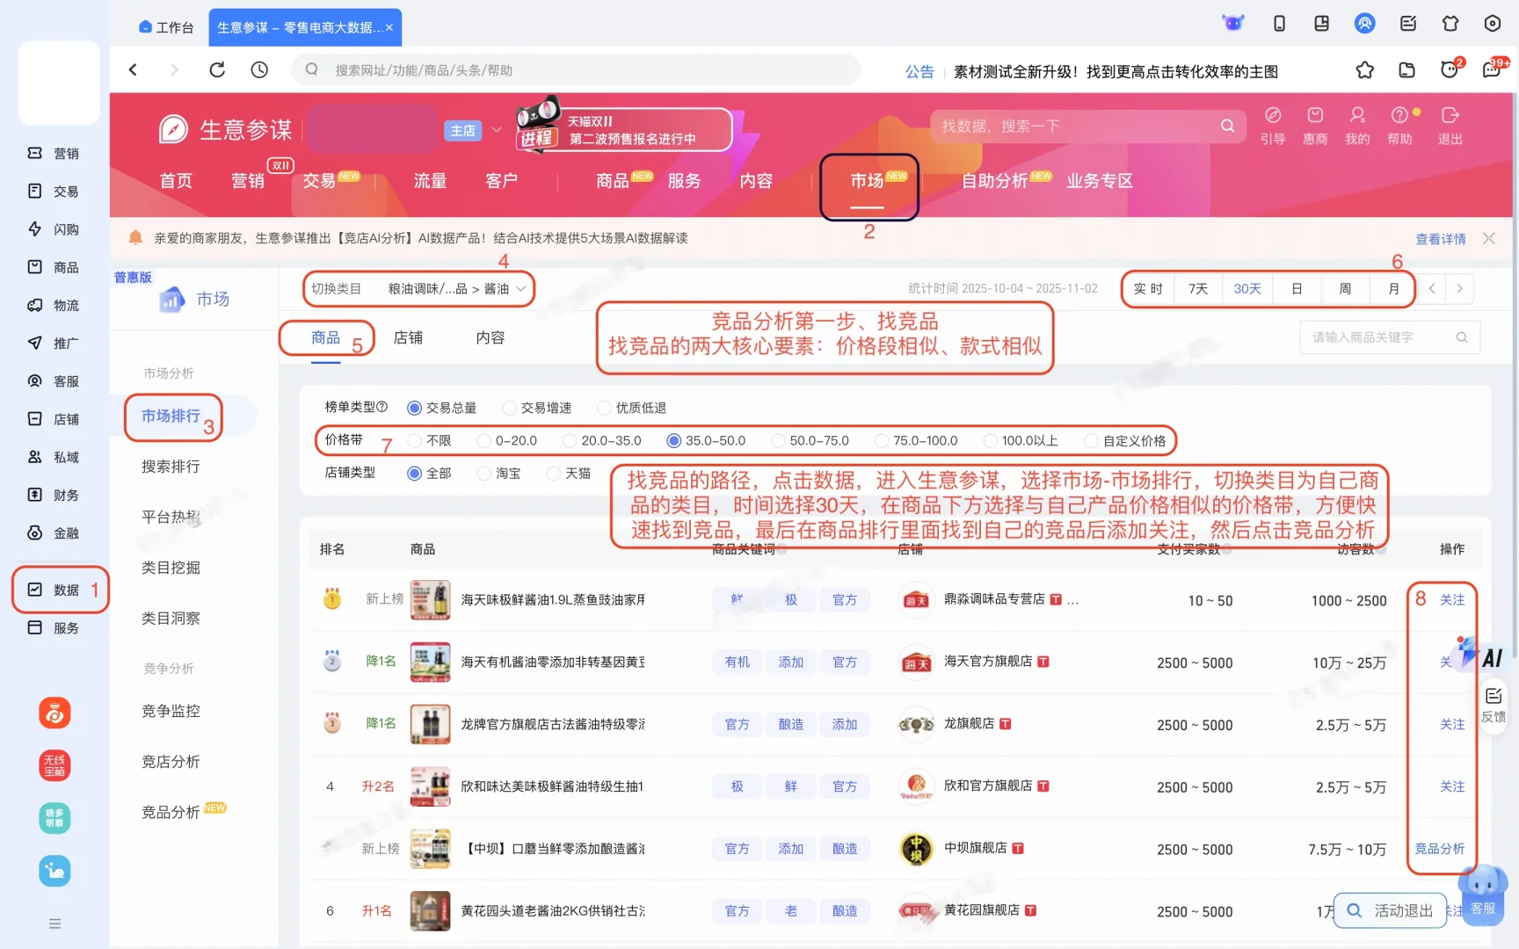
Task: Select 交易总量 ranking type
Action: point(442,408)
